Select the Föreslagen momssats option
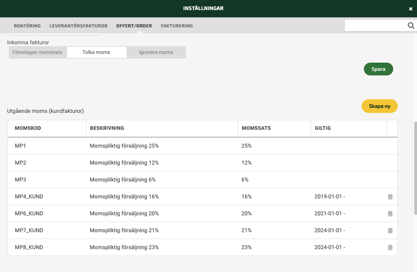This screenshot has height=272, width=417. 38,52
